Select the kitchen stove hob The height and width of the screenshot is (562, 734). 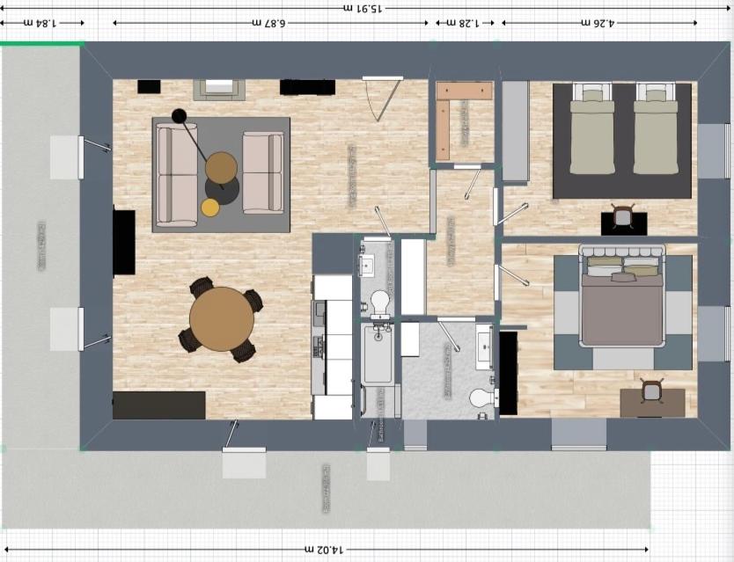pos(319,347)
